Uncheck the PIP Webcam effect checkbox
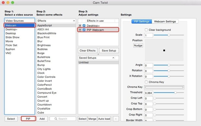The height and width of the screenshot is (126, 201). coord(84,30)
